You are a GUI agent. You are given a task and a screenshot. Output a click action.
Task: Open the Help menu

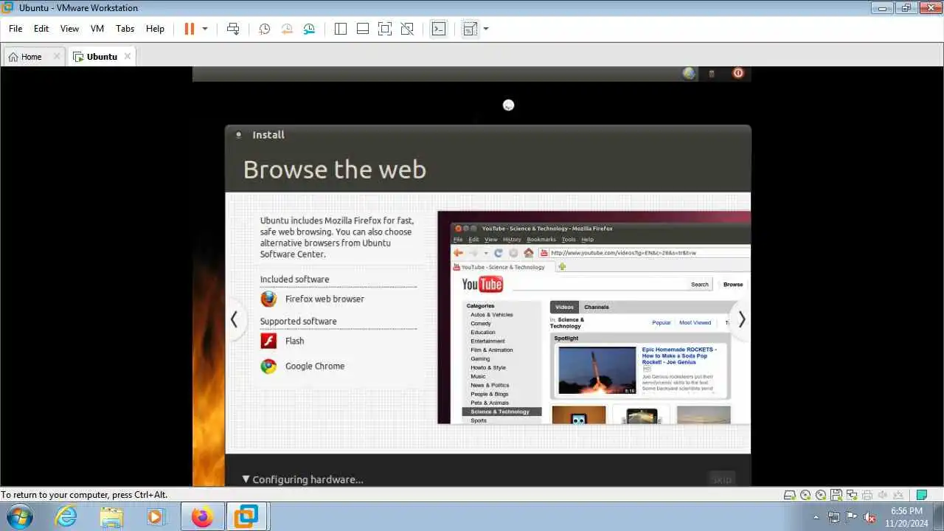tap(155, 29)
